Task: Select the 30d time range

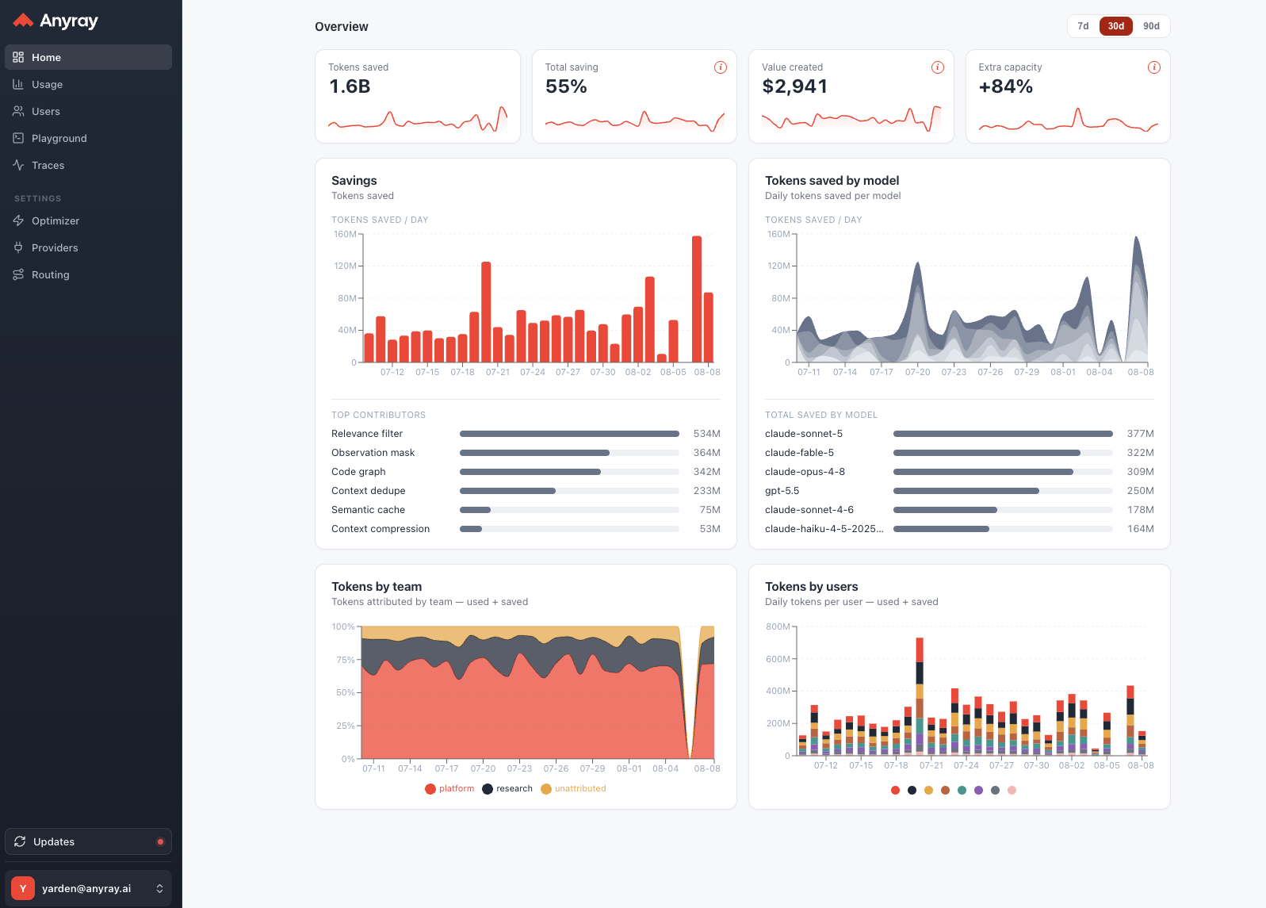Action: [1116, 26]
